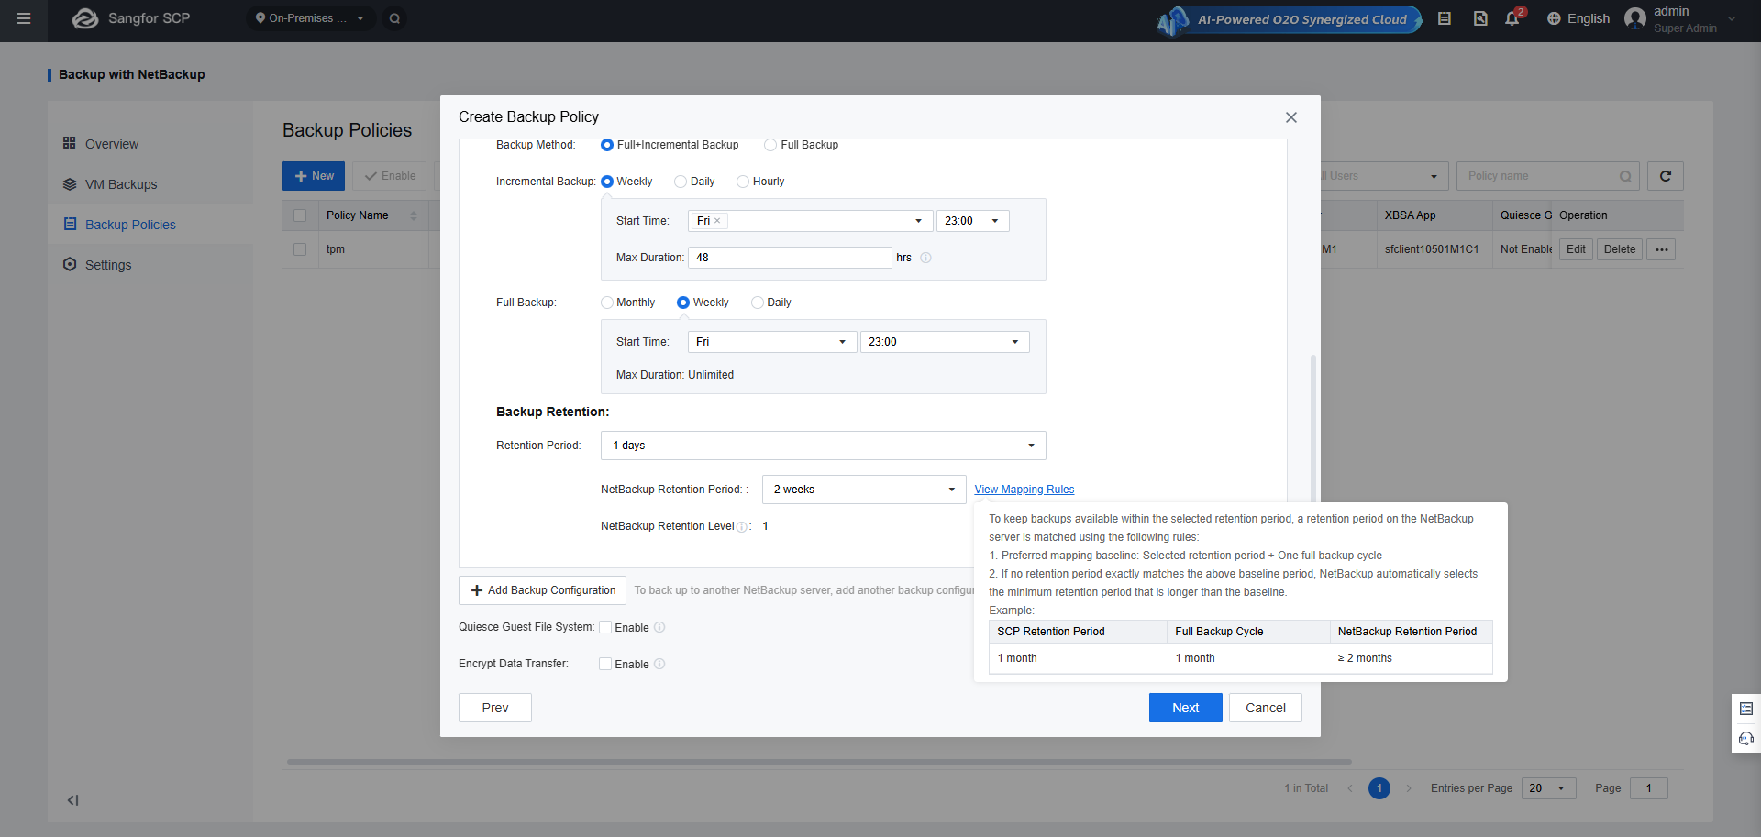
Task: Select Daily full backup
Action: (758, 303)
